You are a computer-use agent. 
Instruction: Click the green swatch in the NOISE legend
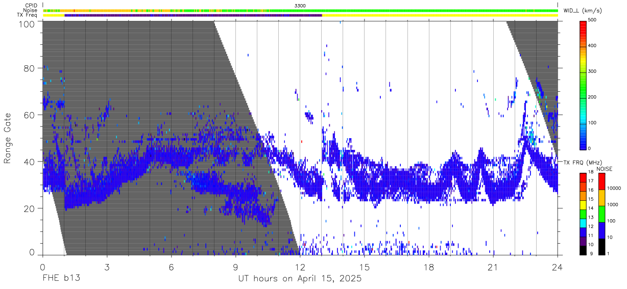coord(601,214)
